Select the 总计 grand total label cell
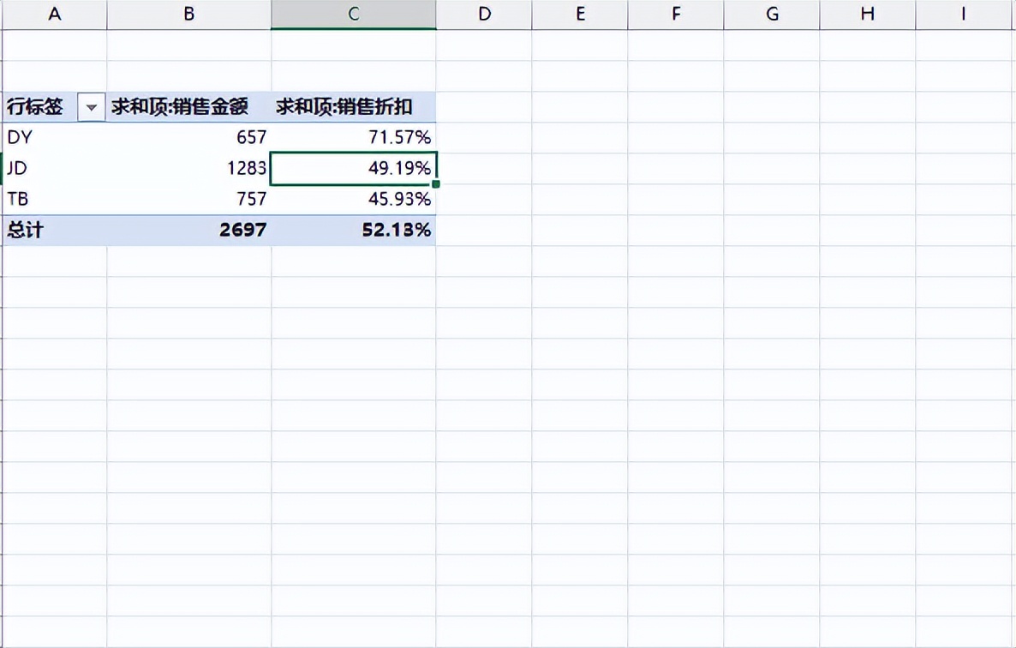Viewport: 1016px width, 648px height. point(55,230)
